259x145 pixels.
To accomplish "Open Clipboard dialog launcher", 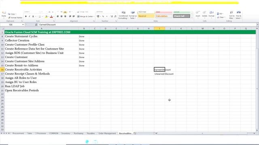I will click(x=22, y=21).
